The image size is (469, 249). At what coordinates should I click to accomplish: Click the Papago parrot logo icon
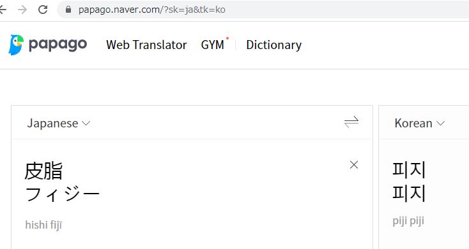pos(16,45)
